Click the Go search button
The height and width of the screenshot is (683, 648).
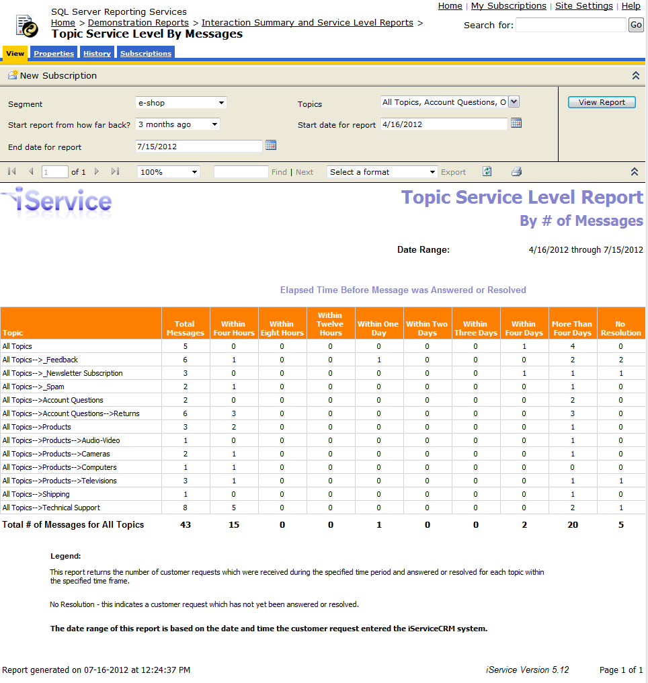[x=636, y=25]
